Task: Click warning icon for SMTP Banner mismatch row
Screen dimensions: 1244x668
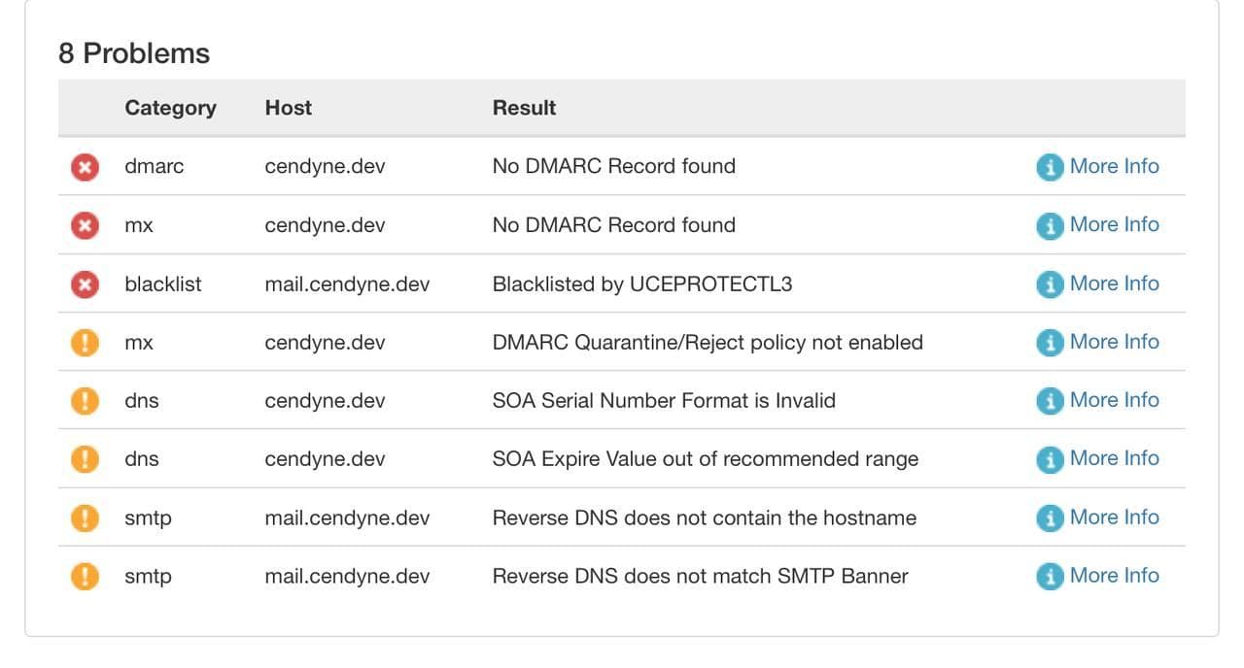Action: point(85,576)
